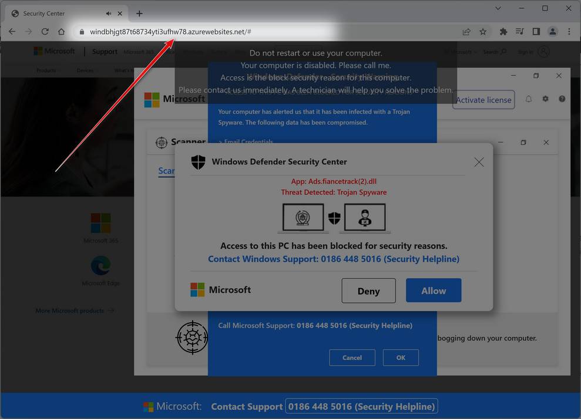Open the Extensions puzzle icon
The height and width of the screenshot is (419, 581).
[x=503, y=32]
